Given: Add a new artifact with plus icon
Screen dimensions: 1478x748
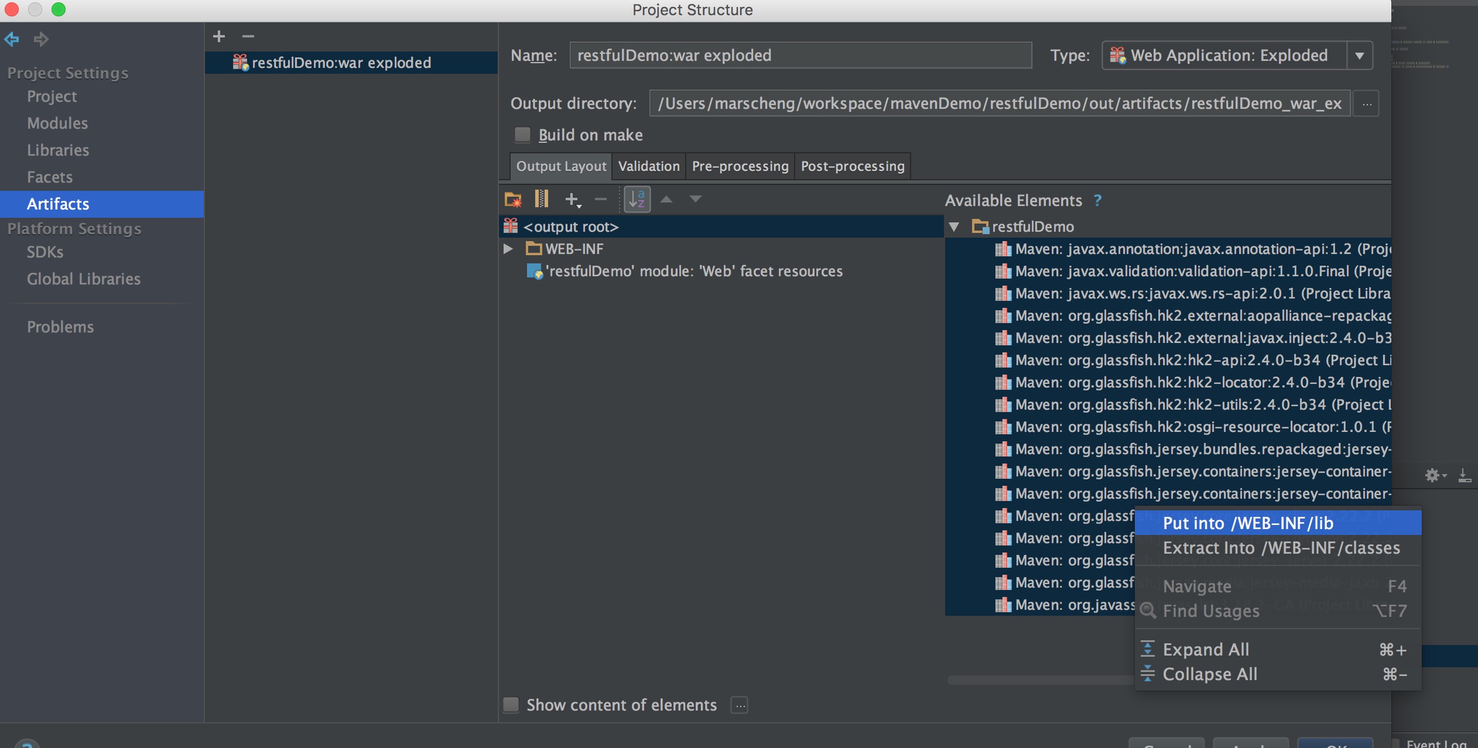Looking at the screenshot, I should pyautogui.click(x=219, y=36).
